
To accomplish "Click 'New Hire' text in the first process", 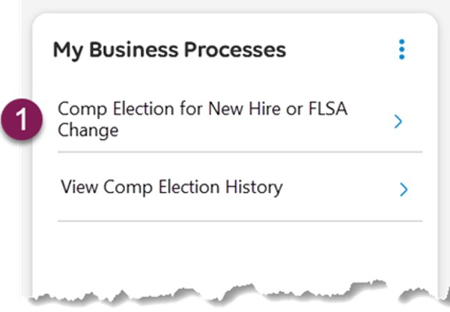I will click(x=245, y=109).
